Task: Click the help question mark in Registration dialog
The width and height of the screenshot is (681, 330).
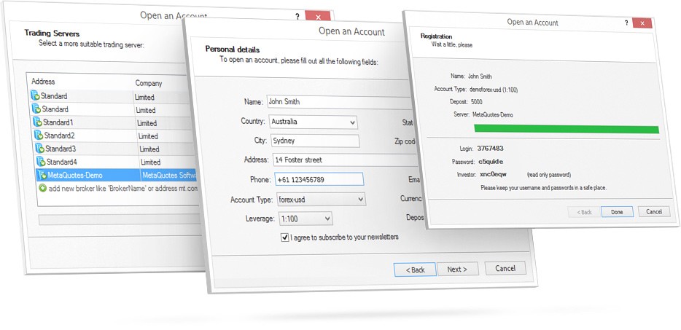Action: pos(626,23)
